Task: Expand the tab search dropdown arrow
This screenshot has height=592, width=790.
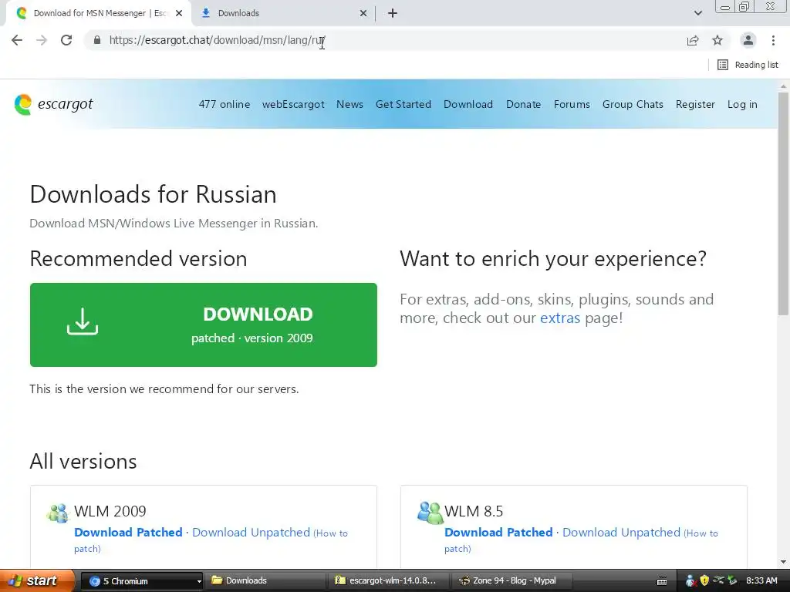Action: tap(697, 13)
